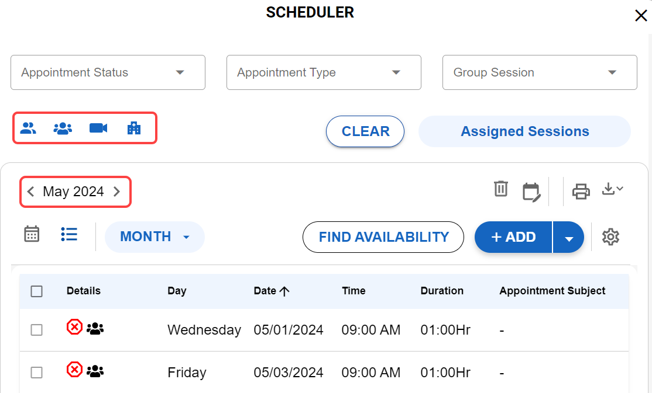The height and width of the screenshot is (393, 652).
Task: Click the office building filter icon
Action: [134, 128]
